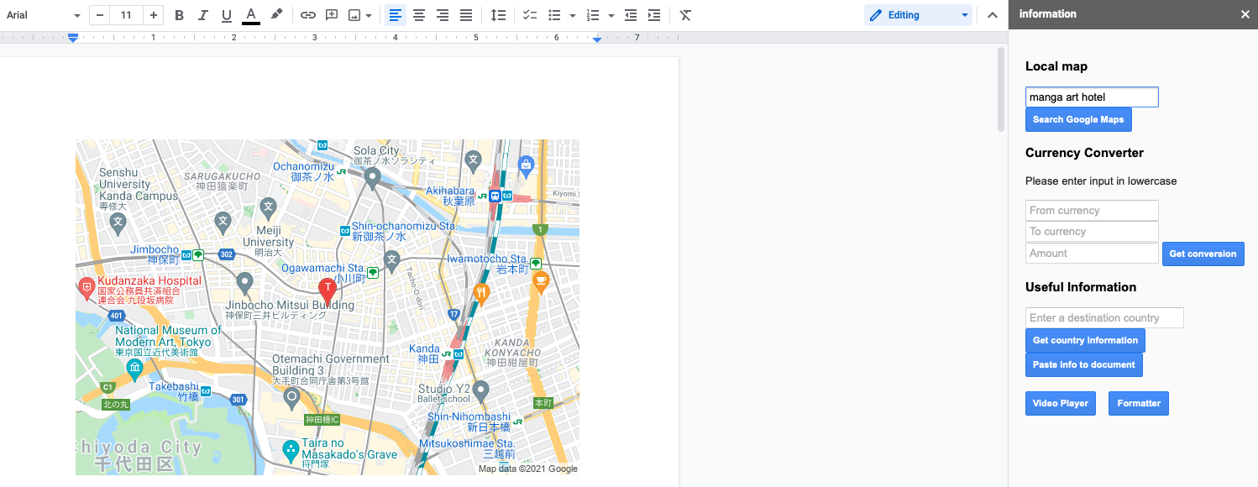Screen dimensions: 1258x487
Task: Click Get conversion button
Action: click(x=1203, y=254)
